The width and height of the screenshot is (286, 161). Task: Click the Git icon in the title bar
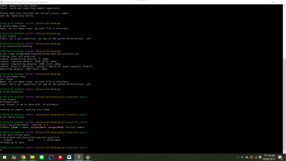click(2, 2)
